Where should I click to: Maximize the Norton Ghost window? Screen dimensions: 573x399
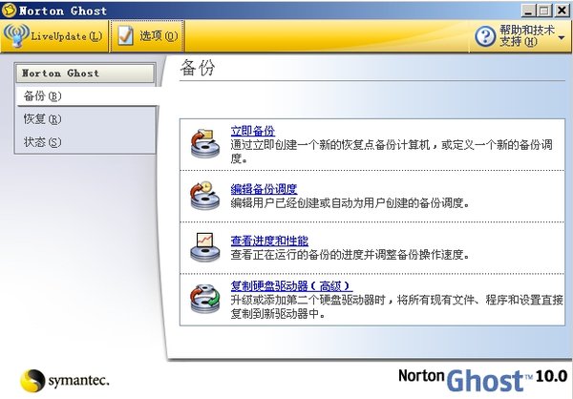(543, 10)
